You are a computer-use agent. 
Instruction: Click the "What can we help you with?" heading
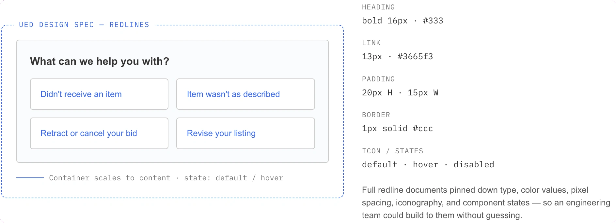(100, 61)
